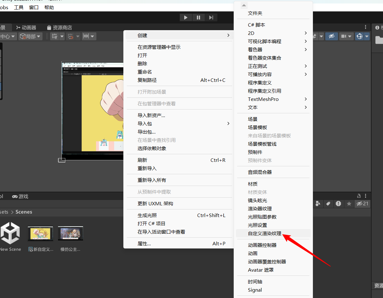Select 自定义渲染纹理 from the create submenu

coord(273,233)
